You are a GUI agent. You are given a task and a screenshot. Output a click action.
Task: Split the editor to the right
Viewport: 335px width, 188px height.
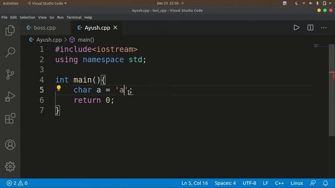click(x=310, y=28)
